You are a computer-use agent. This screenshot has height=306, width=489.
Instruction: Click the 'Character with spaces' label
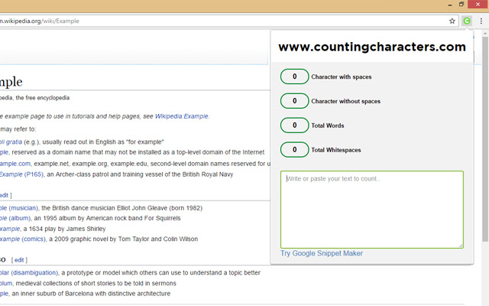pos(342,76)
